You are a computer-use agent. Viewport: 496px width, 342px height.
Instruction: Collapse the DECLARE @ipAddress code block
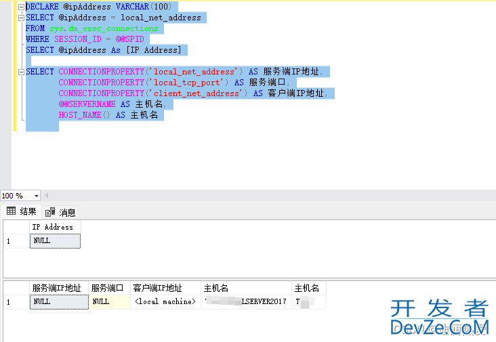[x=22, y=6]
